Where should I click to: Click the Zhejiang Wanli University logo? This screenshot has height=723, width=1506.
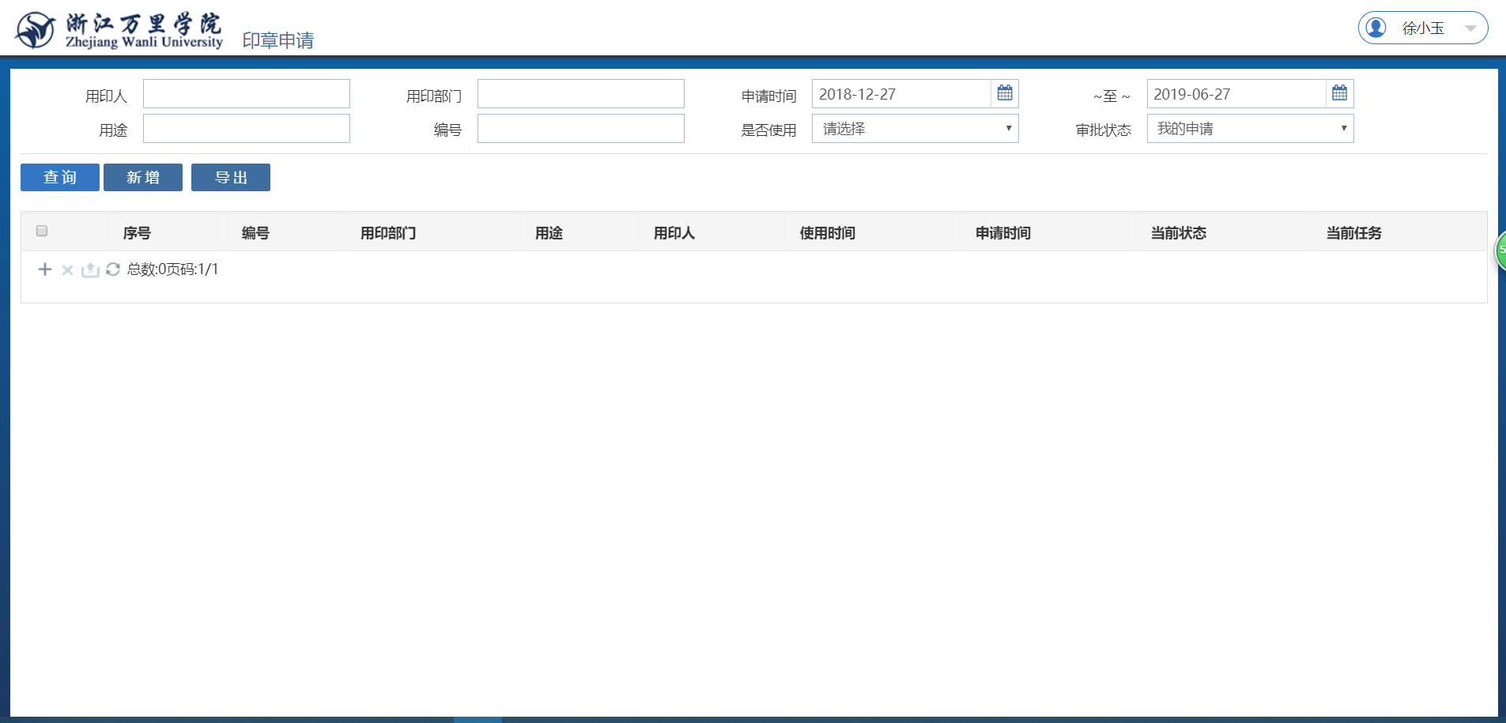pos(119,30)
